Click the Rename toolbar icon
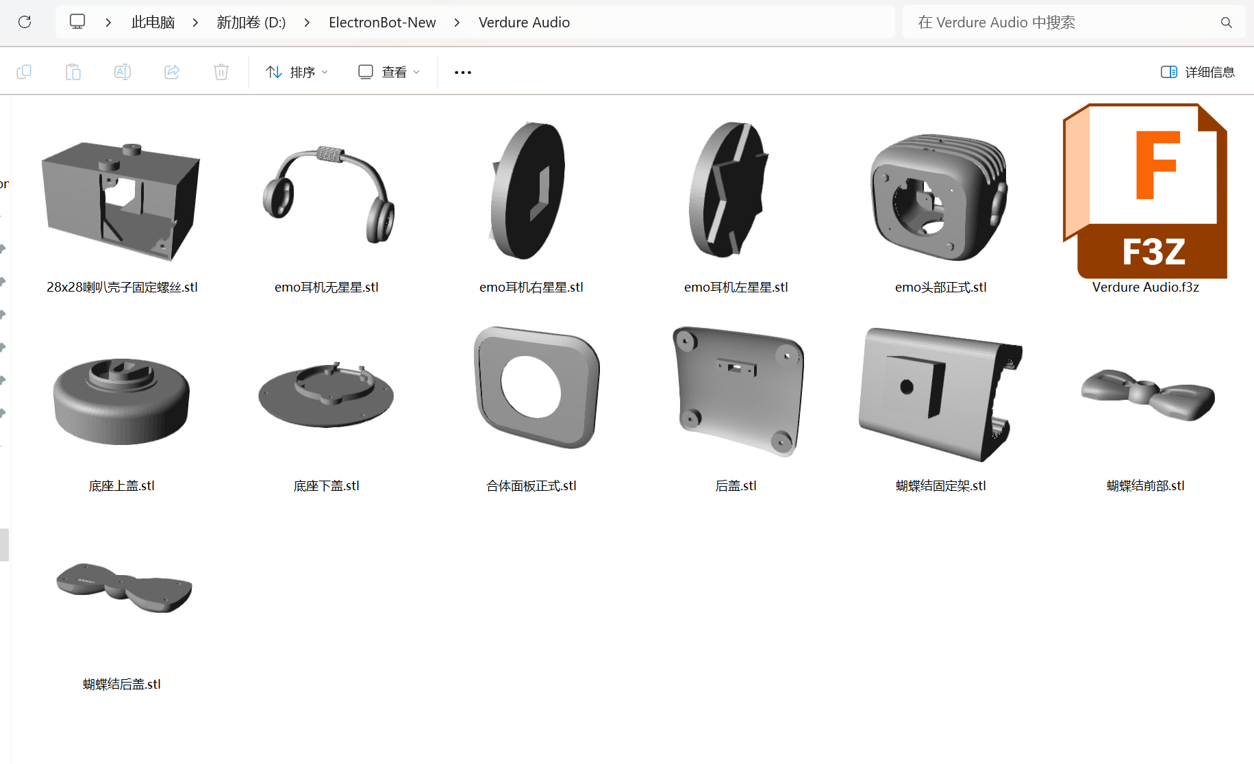This screenshot has width=1254, height=764. [123, 72]
